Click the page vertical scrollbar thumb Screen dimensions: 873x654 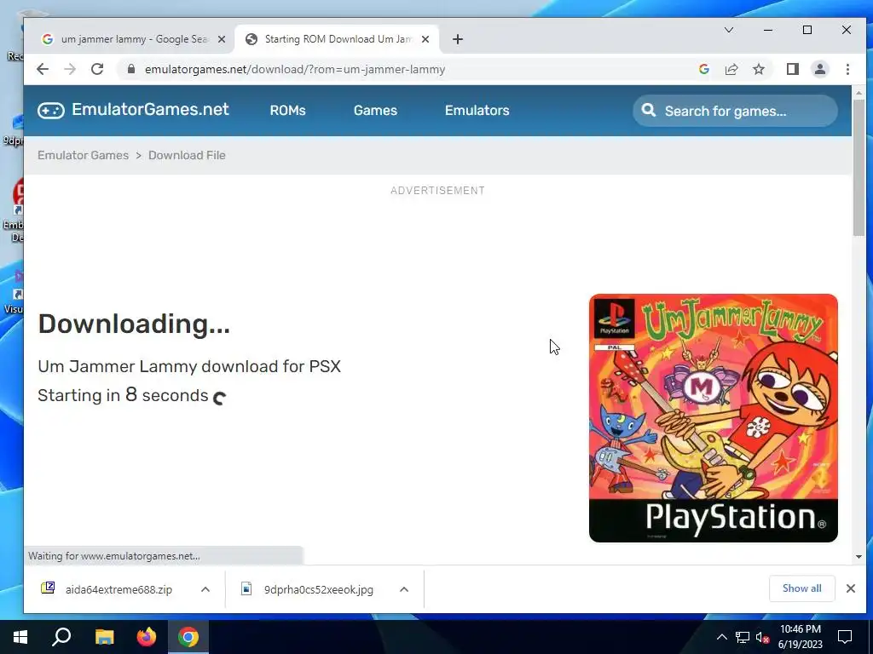tap(859, 168)
